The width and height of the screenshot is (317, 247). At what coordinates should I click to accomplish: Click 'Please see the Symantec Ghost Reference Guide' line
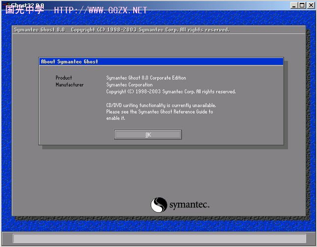160,111
